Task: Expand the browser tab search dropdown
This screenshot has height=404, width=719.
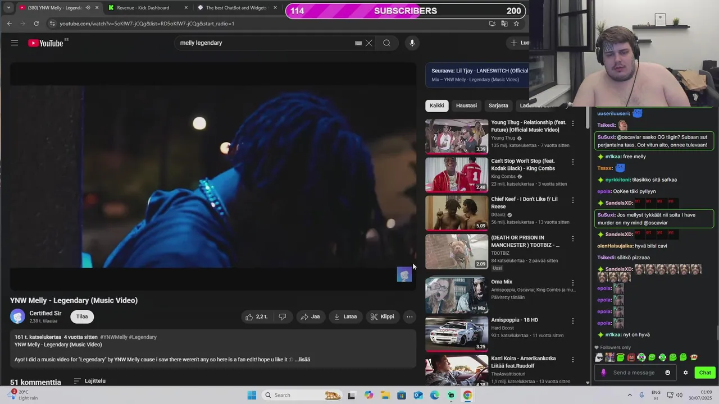Action: tap(8, 8)
